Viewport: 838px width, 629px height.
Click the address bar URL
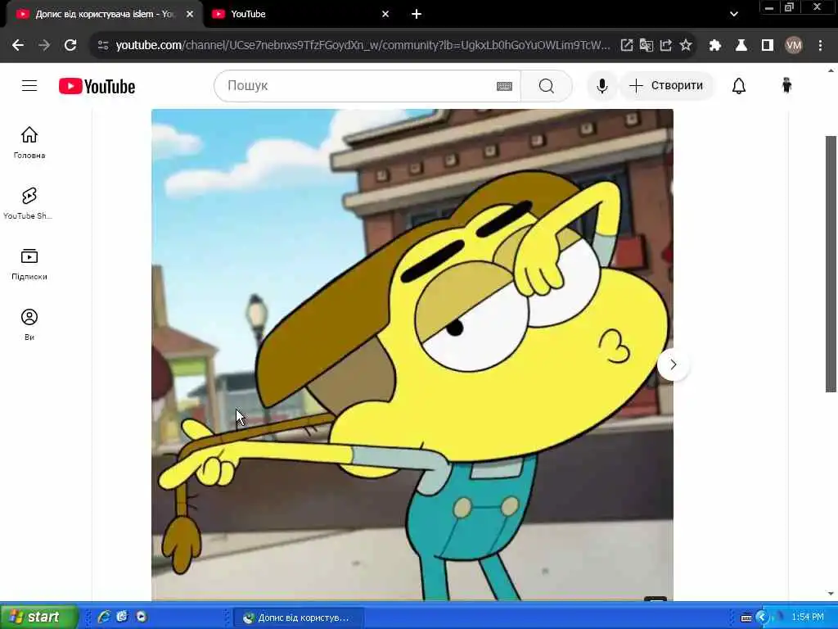click(x=363, y=46)
